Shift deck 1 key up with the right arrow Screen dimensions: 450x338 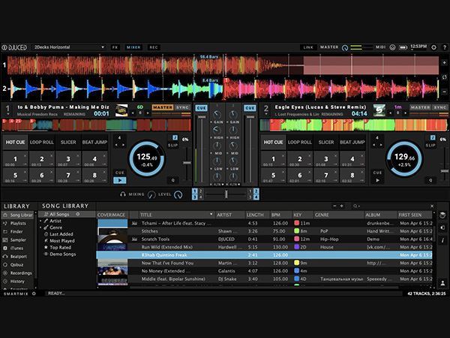tap(148, 113)
